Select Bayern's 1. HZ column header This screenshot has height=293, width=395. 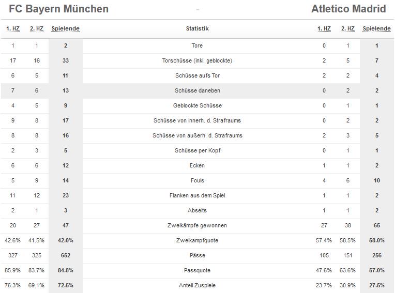13,29
